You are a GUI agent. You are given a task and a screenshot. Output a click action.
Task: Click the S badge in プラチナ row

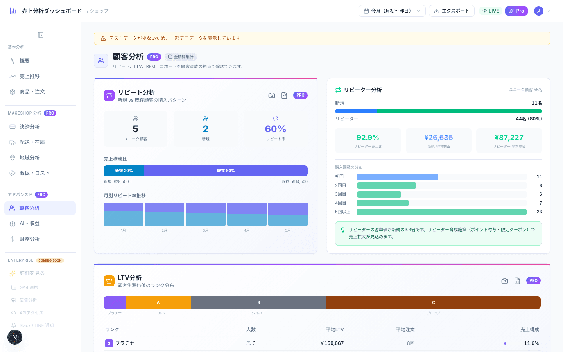pos(109,343)
